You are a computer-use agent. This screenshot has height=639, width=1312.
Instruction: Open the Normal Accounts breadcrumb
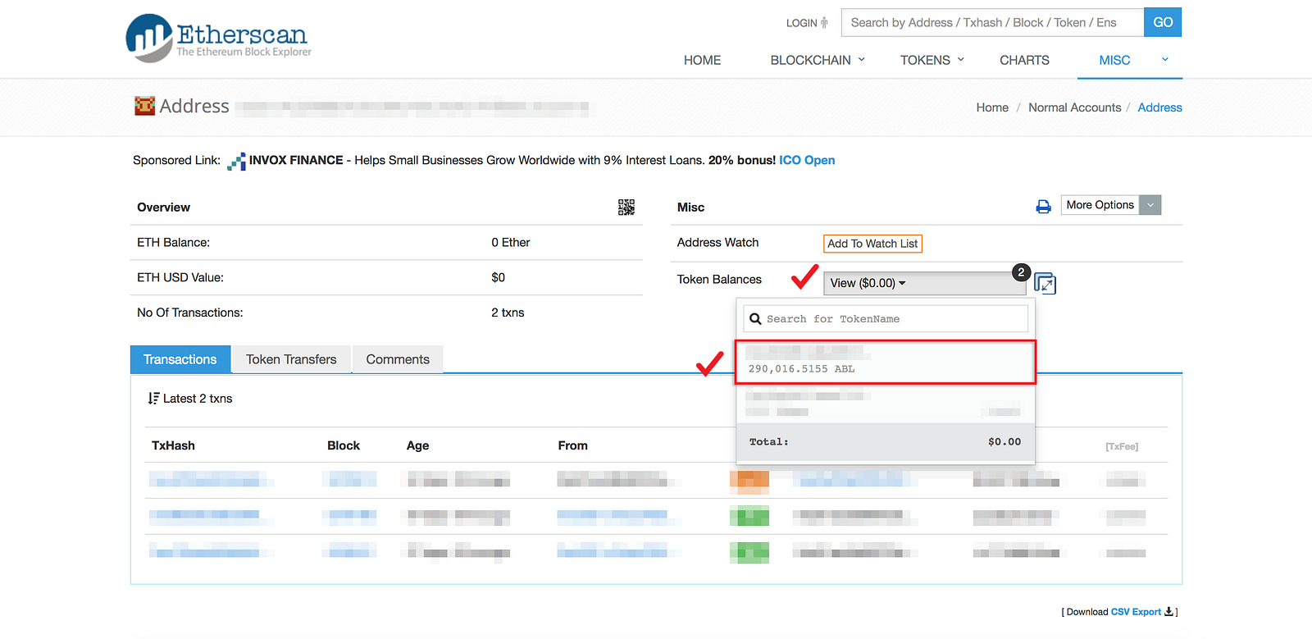coord(1074,107)
